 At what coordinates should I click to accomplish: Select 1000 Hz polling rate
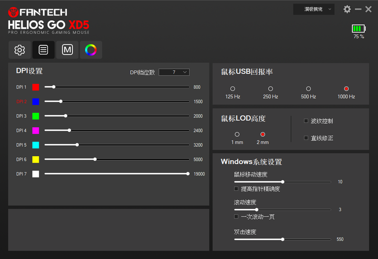pos(346,89)
